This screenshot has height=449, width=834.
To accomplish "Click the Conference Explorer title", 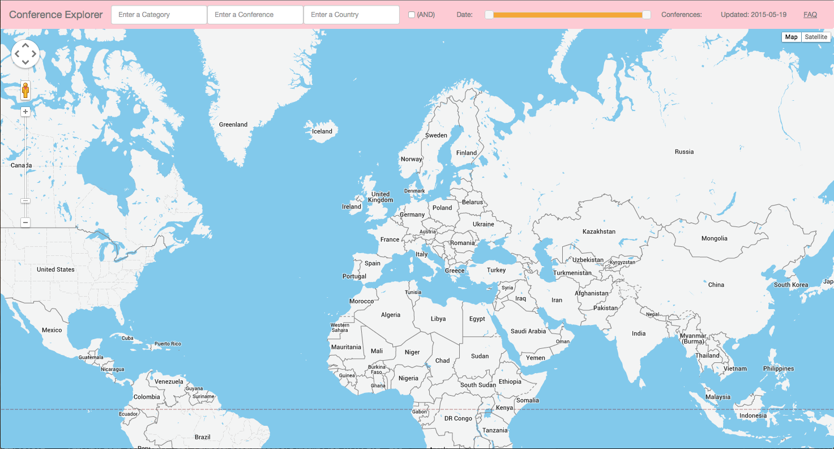I will 56,15.
